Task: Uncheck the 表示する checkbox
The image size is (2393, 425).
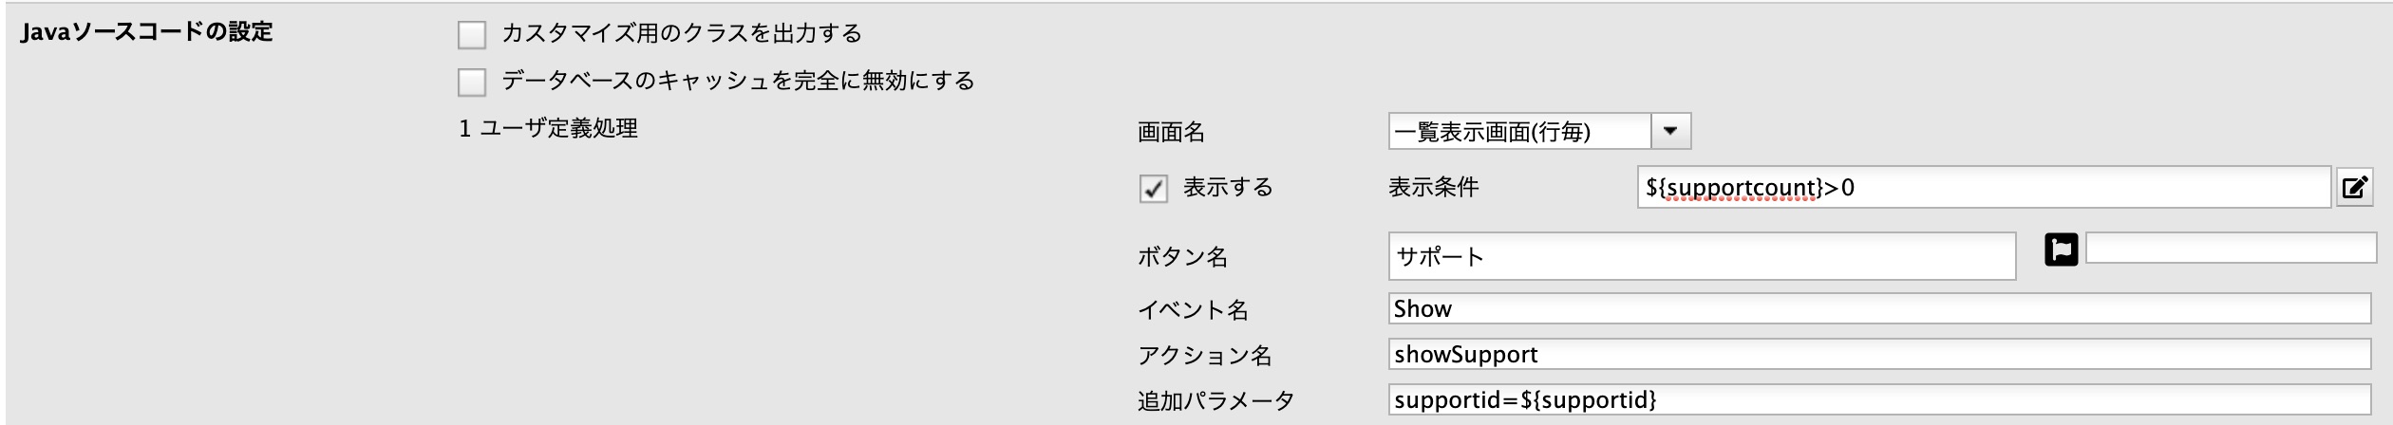Action: pyautogui.click(x=1153, y=189)
